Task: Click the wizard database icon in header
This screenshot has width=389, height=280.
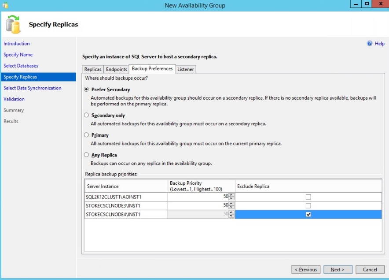Action: click(x=14, y=24)
